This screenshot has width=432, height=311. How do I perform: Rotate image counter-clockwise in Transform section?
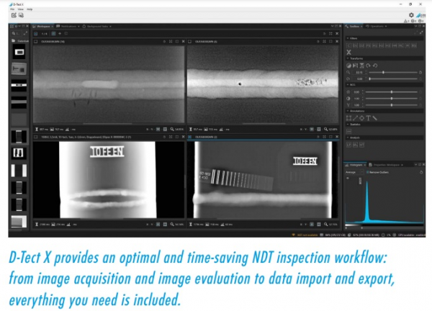coord(374,66)
